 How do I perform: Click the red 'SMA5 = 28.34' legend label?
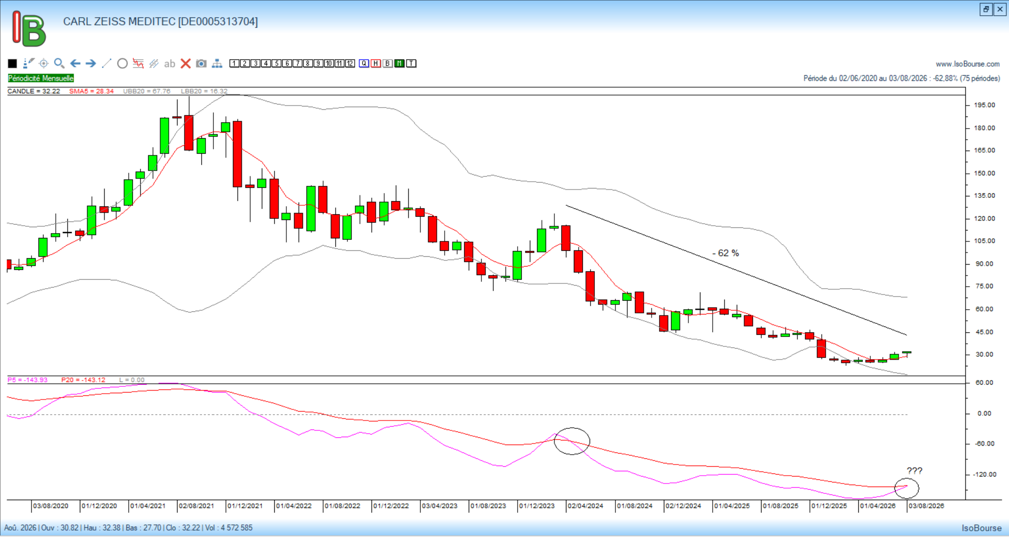91,91
